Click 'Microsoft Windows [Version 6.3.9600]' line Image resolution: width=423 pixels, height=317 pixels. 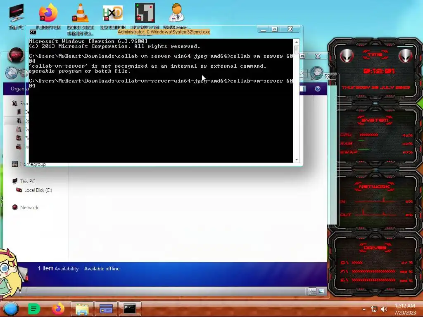pos(88,41)
